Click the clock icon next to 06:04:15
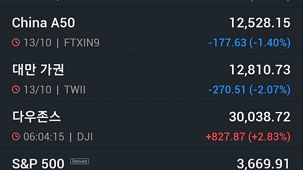Screen dimensions: 303x170 [x=16, y=136]
